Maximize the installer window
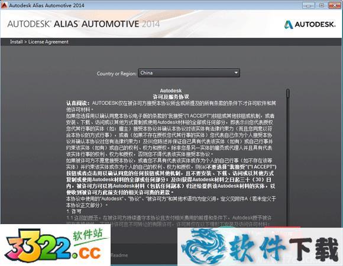This screenshot has width=343, height=266. point(321,5)
